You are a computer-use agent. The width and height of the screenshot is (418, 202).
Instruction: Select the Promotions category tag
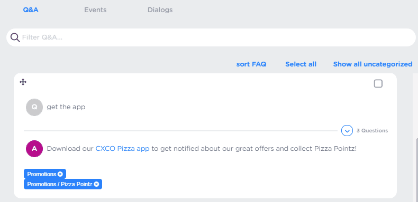pos(42,174)
